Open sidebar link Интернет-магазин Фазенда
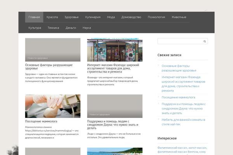Screen dimensions: 233x155 pyautogui.click(x=183, y=84)
